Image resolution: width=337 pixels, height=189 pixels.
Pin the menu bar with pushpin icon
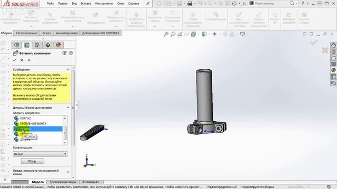click(x=147, y=4)
